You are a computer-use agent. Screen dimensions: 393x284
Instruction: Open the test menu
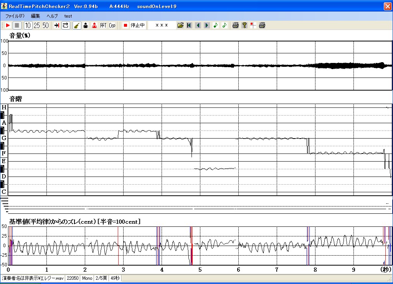click(x=68, y=16)
